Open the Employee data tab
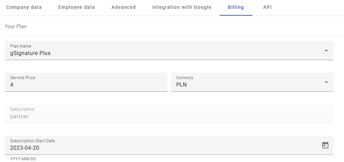Screen dimensions: 344x162 point(76,7)
